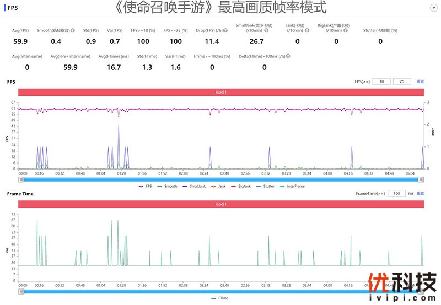Viewport: 441px width, 305px height.
Task: Click the FPS chart blue range slider
Action: pyautogui.click(x=220, y=179)
